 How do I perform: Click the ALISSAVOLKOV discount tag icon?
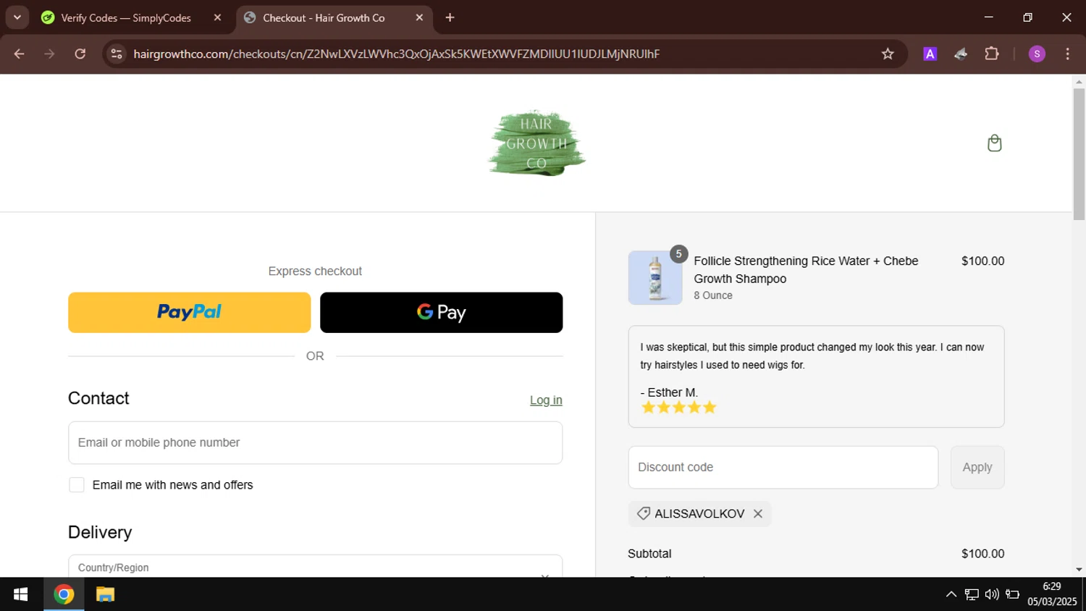[x=643, y=513]
